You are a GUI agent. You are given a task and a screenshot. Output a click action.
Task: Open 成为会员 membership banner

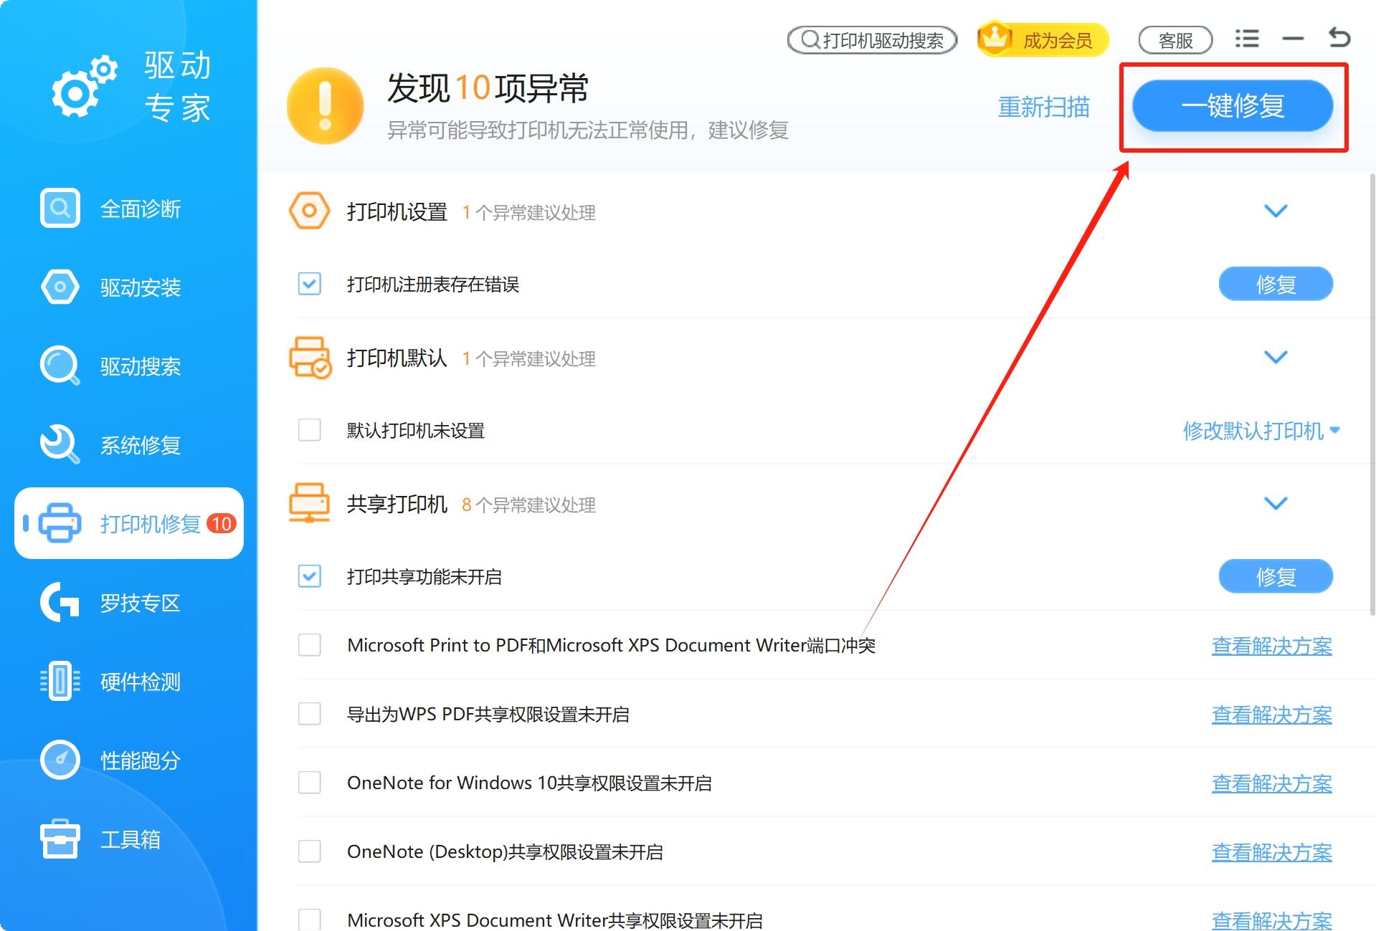coord(1042,39)
